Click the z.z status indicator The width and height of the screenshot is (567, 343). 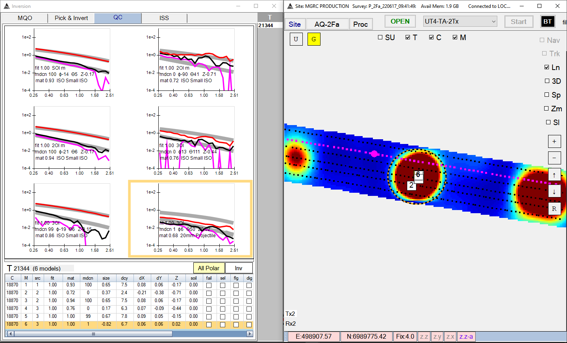point(424,337)
